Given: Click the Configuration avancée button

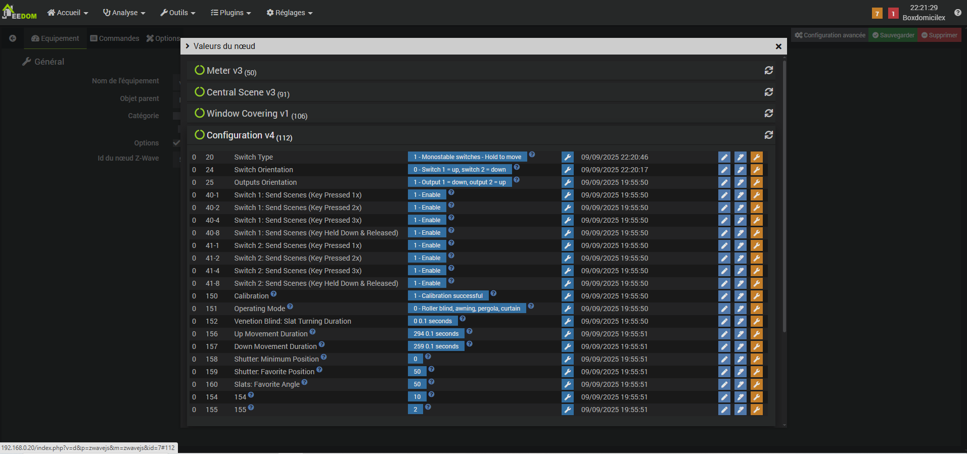Looking at the screenshot, I should pos(830,35).
